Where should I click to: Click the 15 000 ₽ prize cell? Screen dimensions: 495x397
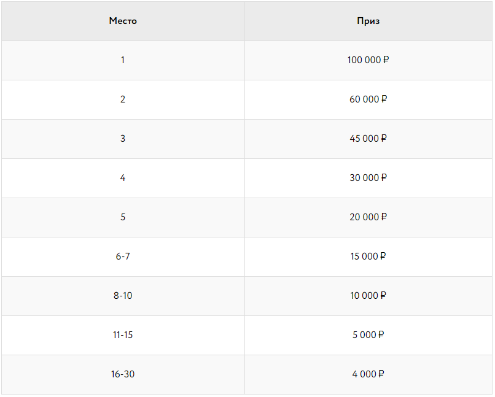coord(368,256)
